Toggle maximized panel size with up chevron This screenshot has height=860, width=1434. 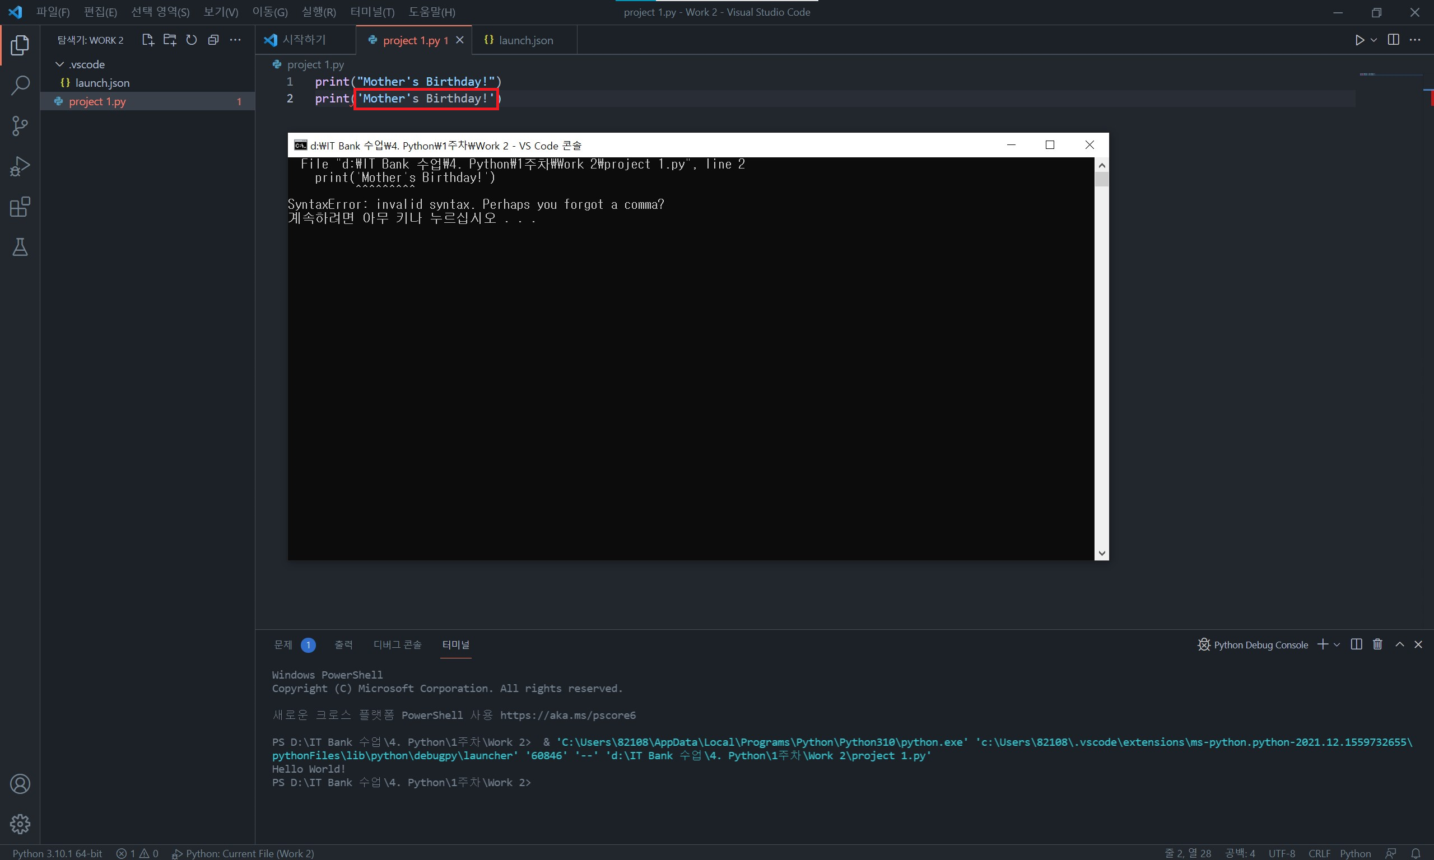pyautogui.click(x=1399, y=644)
